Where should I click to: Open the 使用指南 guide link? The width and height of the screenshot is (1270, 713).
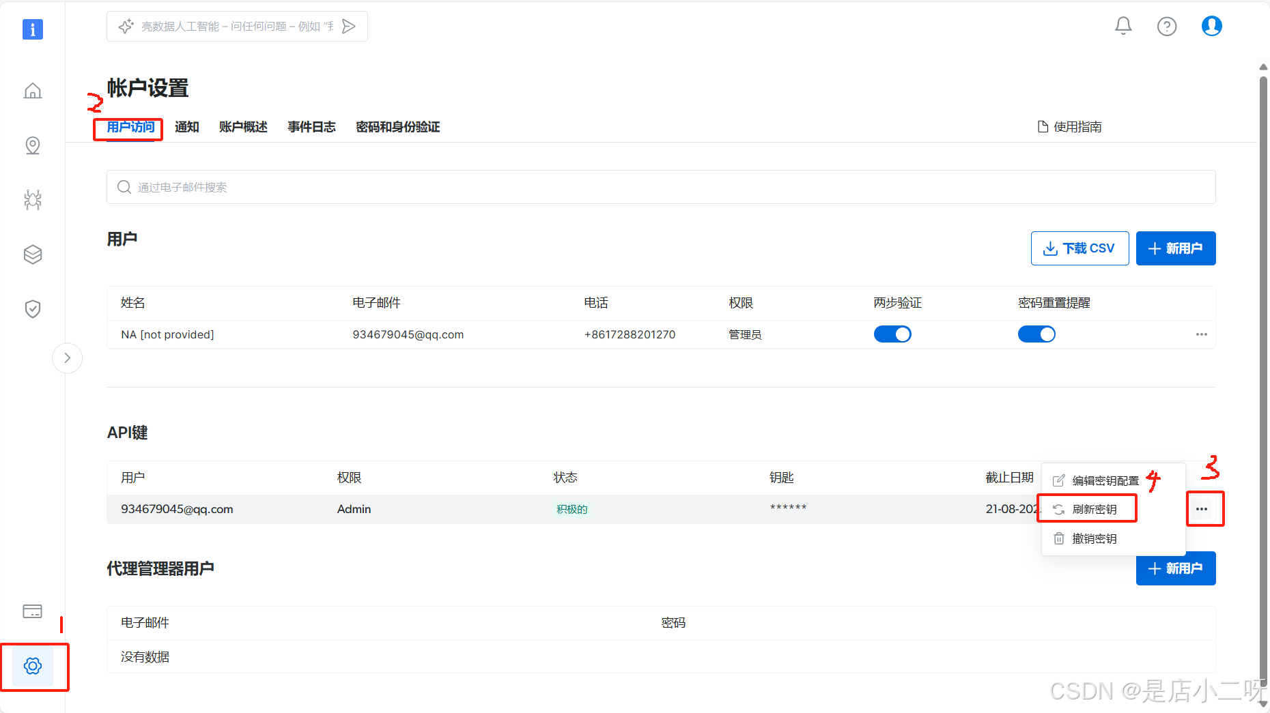tap(1069, 126)
